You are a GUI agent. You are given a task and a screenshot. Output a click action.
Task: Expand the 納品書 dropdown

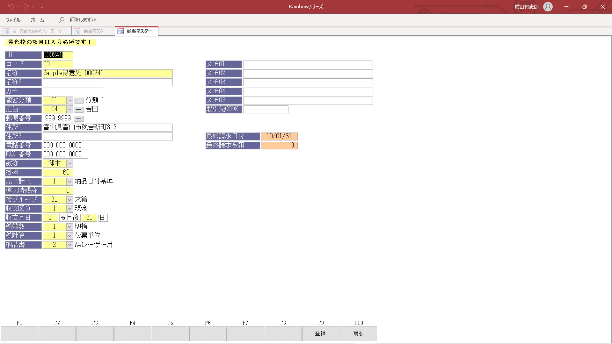[69, 245]
